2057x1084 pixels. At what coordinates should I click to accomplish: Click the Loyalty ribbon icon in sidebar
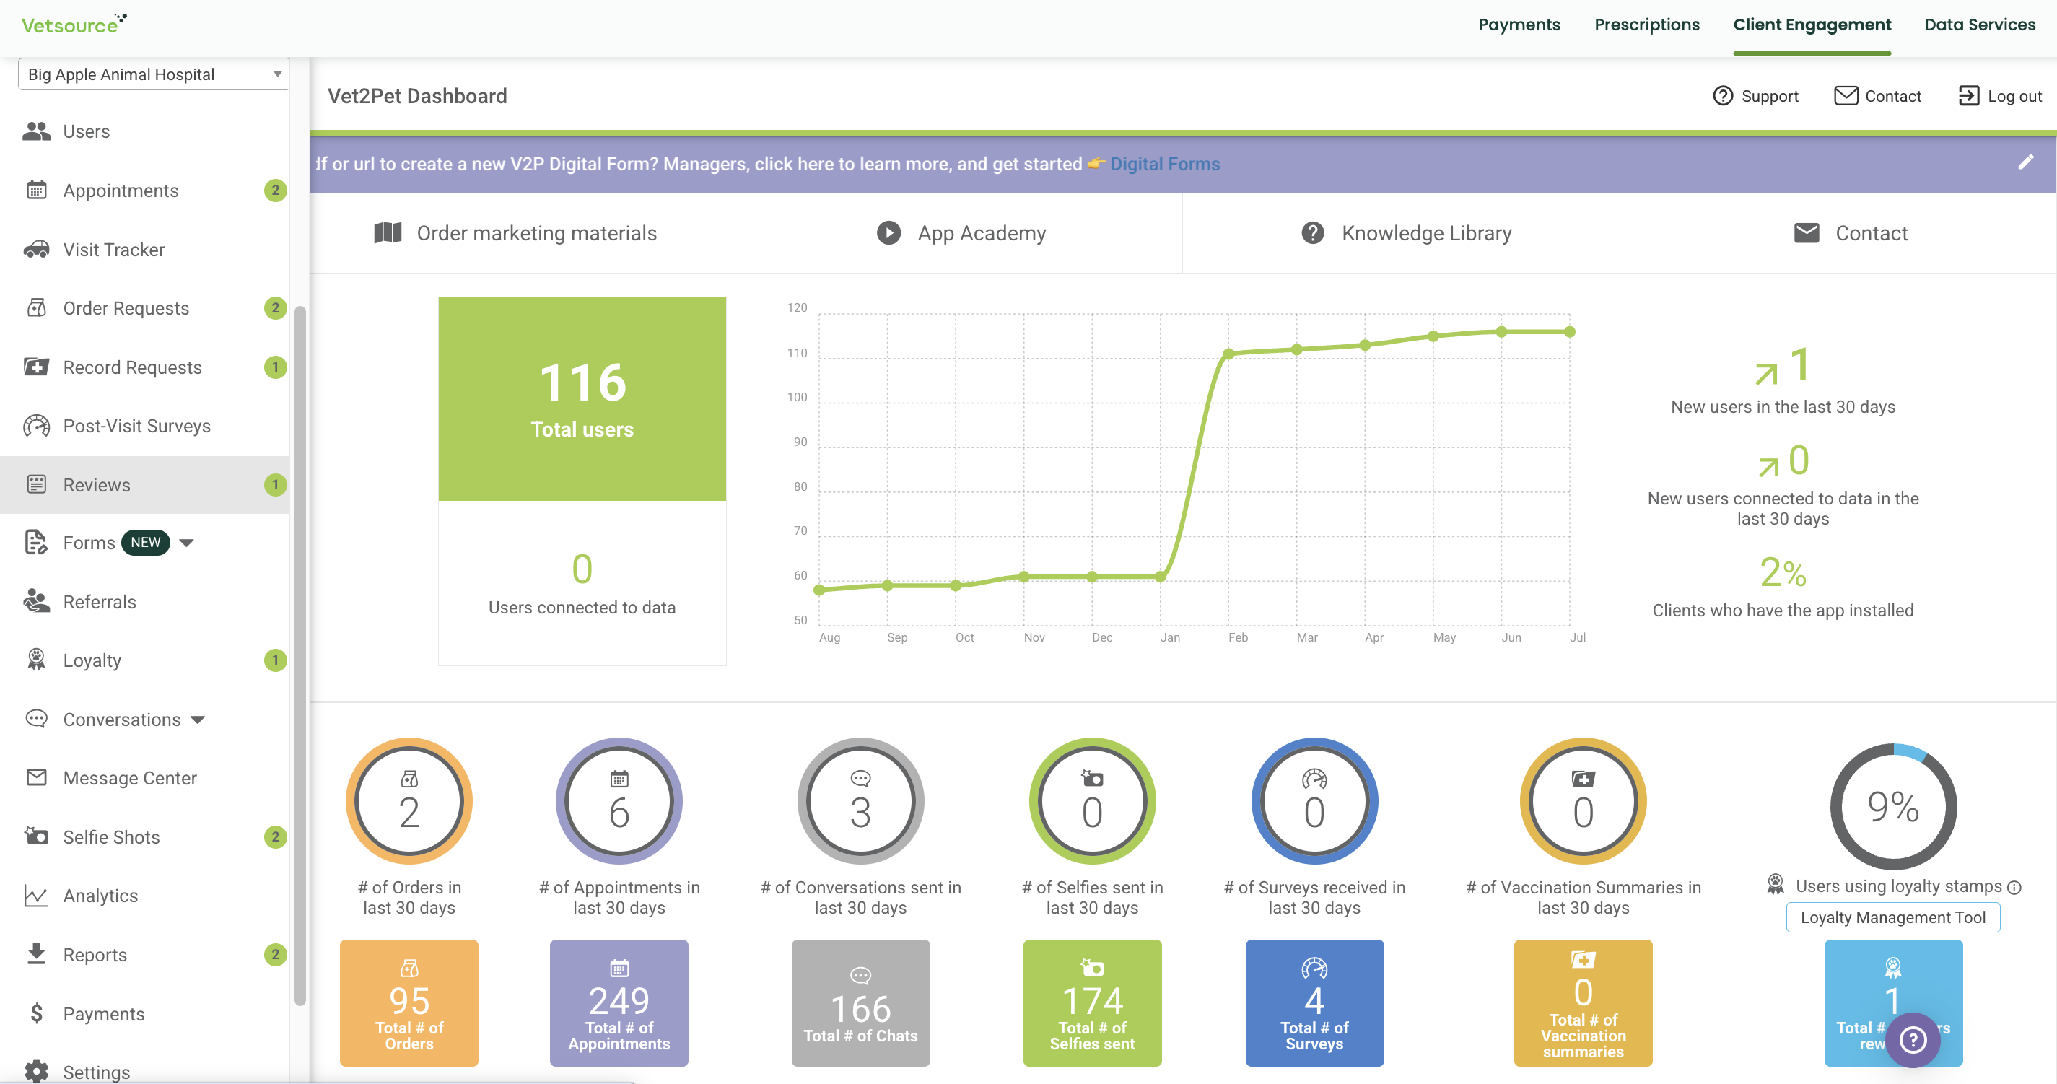(x=36, y=660)
